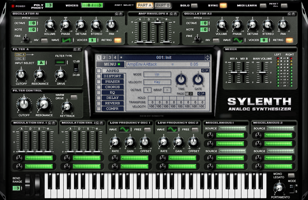Click LFO 1 Rate knob

coord(115,142)
